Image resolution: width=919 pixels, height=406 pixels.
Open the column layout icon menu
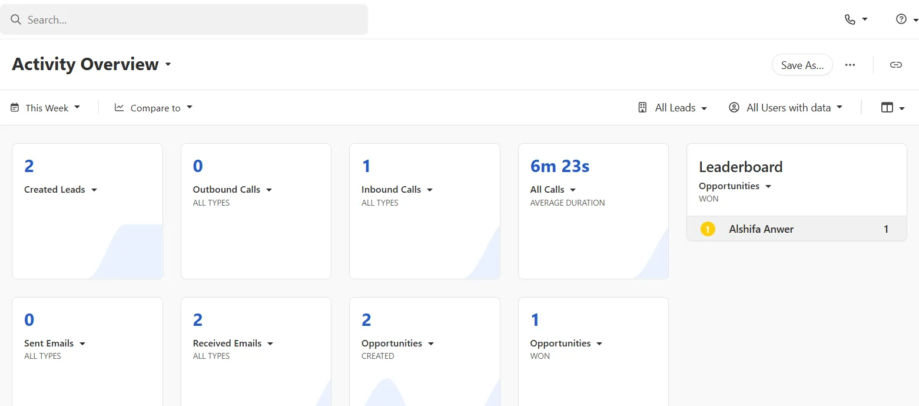coord(887,107)
